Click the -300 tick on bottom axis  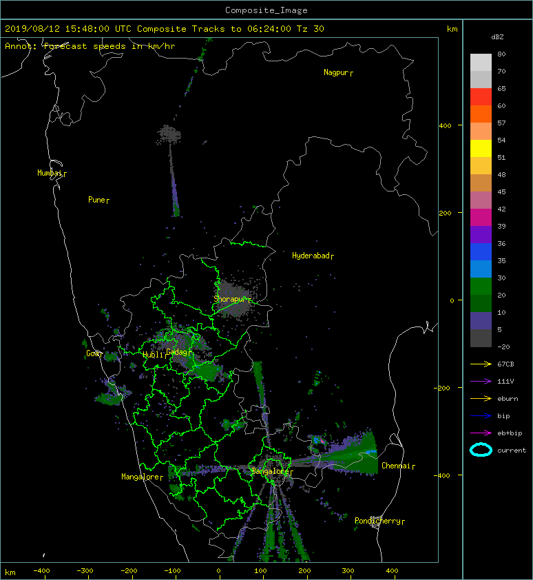tap(85, 571)
